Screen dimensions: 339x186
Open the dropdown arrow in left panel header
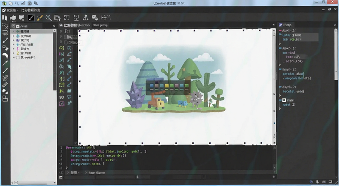coord(18,26)
